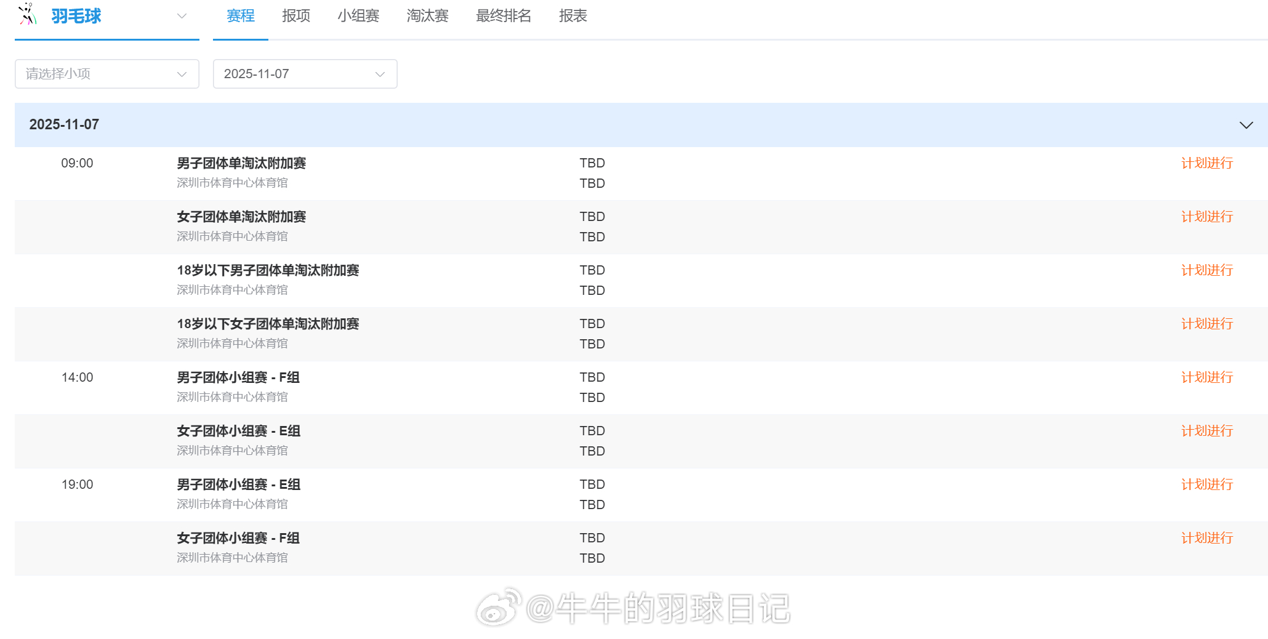1268x639 pixels.
Task: Open the 请选择小项 event dropdown
Action: click(106, 73)
